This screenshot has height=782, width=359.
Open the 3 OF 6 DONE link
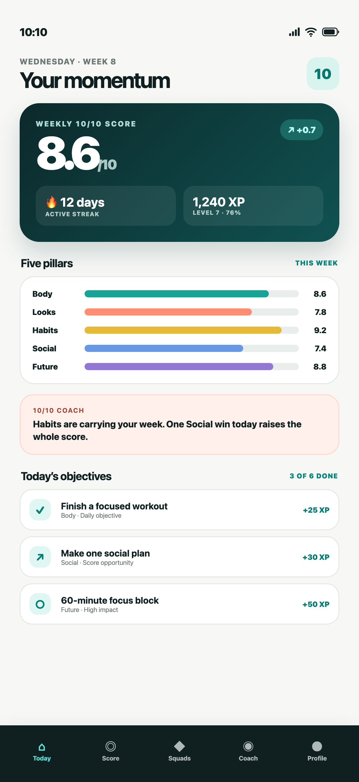313,476
